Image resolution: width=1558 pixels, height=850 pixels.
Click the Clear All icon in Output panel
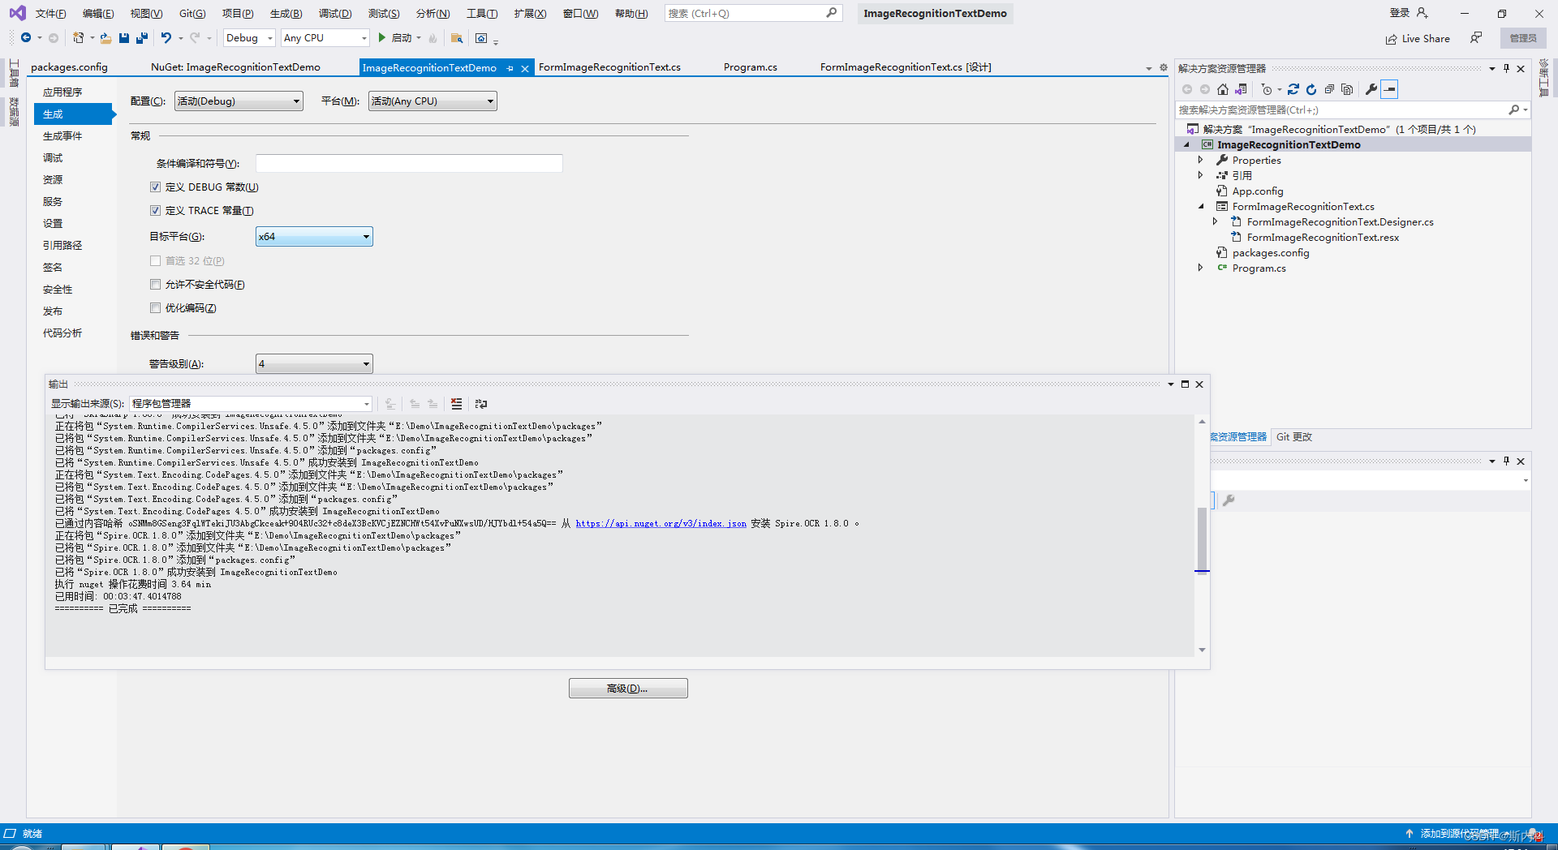click(457, 403)
